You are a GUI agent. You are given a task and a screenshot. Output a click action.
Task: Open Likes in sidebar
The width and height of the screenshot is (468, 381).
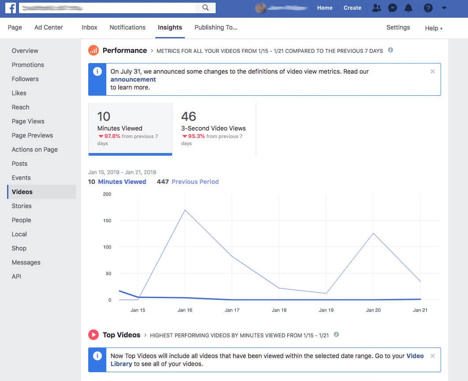click(19, 93)
